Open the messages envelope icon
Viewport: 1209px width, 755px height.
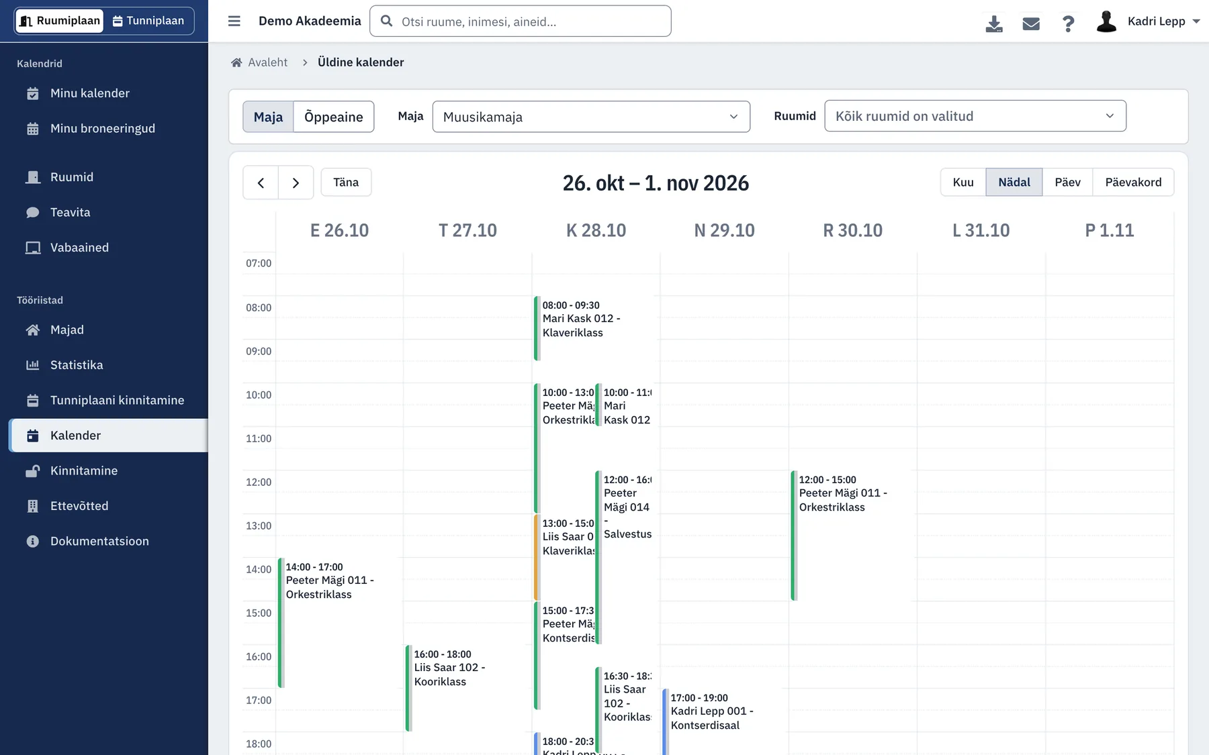point(1031,23)
